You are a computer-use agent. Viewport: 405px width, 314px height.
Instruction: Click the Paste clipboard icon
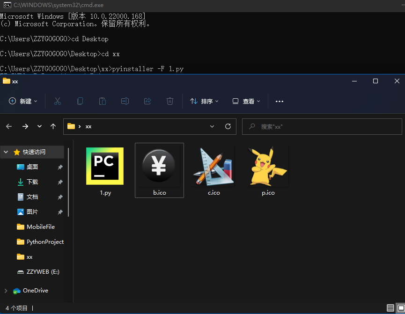(103, 101)
